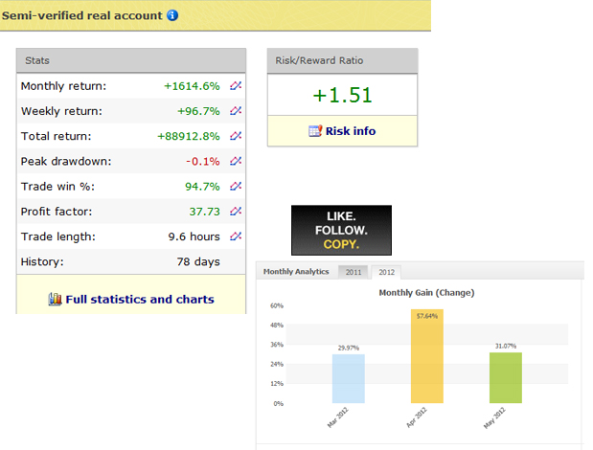Click the 31.07% bar label
593x450 pixels.
click(x=506, y=346)
